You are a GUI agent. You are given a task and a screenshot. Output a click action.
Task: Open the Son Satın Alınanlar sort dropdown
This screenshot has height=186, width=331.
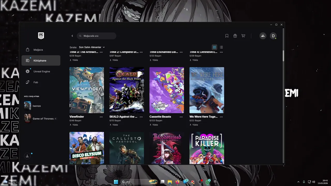92,47
